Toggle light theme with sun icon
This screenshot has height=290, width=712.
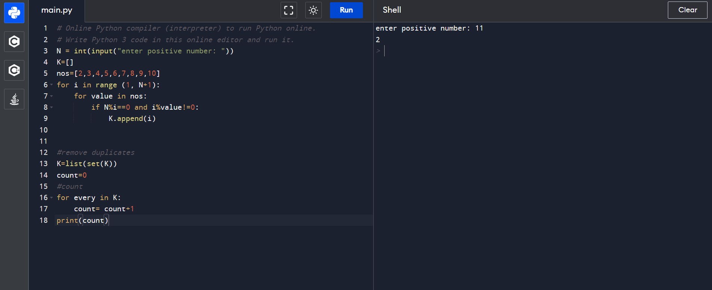pos(313,10)
